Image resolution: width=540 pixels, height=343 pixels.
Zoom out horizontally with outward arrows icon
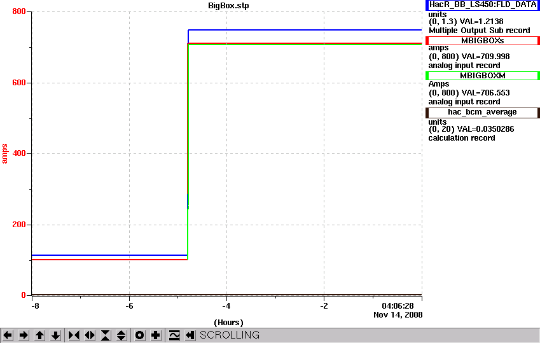click(90, 335)
